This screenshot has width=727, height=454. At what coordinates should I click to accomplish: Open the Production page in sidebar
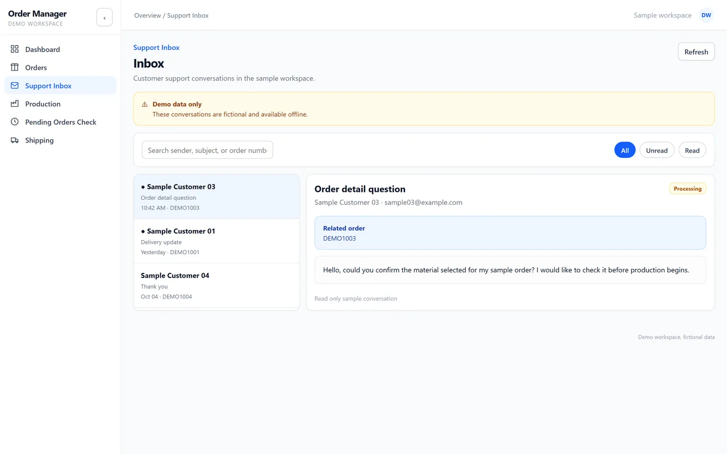click(x=60, y=104)
